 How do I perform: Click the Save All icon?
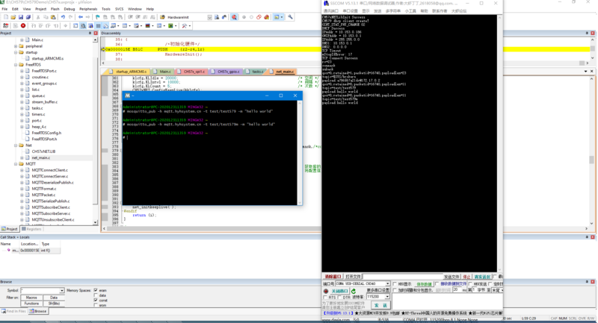point(28,17)
